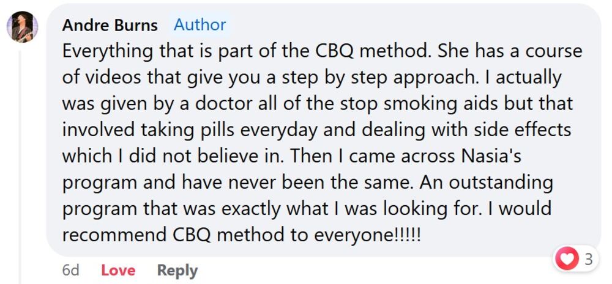This screenshot has width=612, height=284.
Task: Open Andre Burns' profile picture avatar
Action: pyautogui.click(x=22, y=27)
